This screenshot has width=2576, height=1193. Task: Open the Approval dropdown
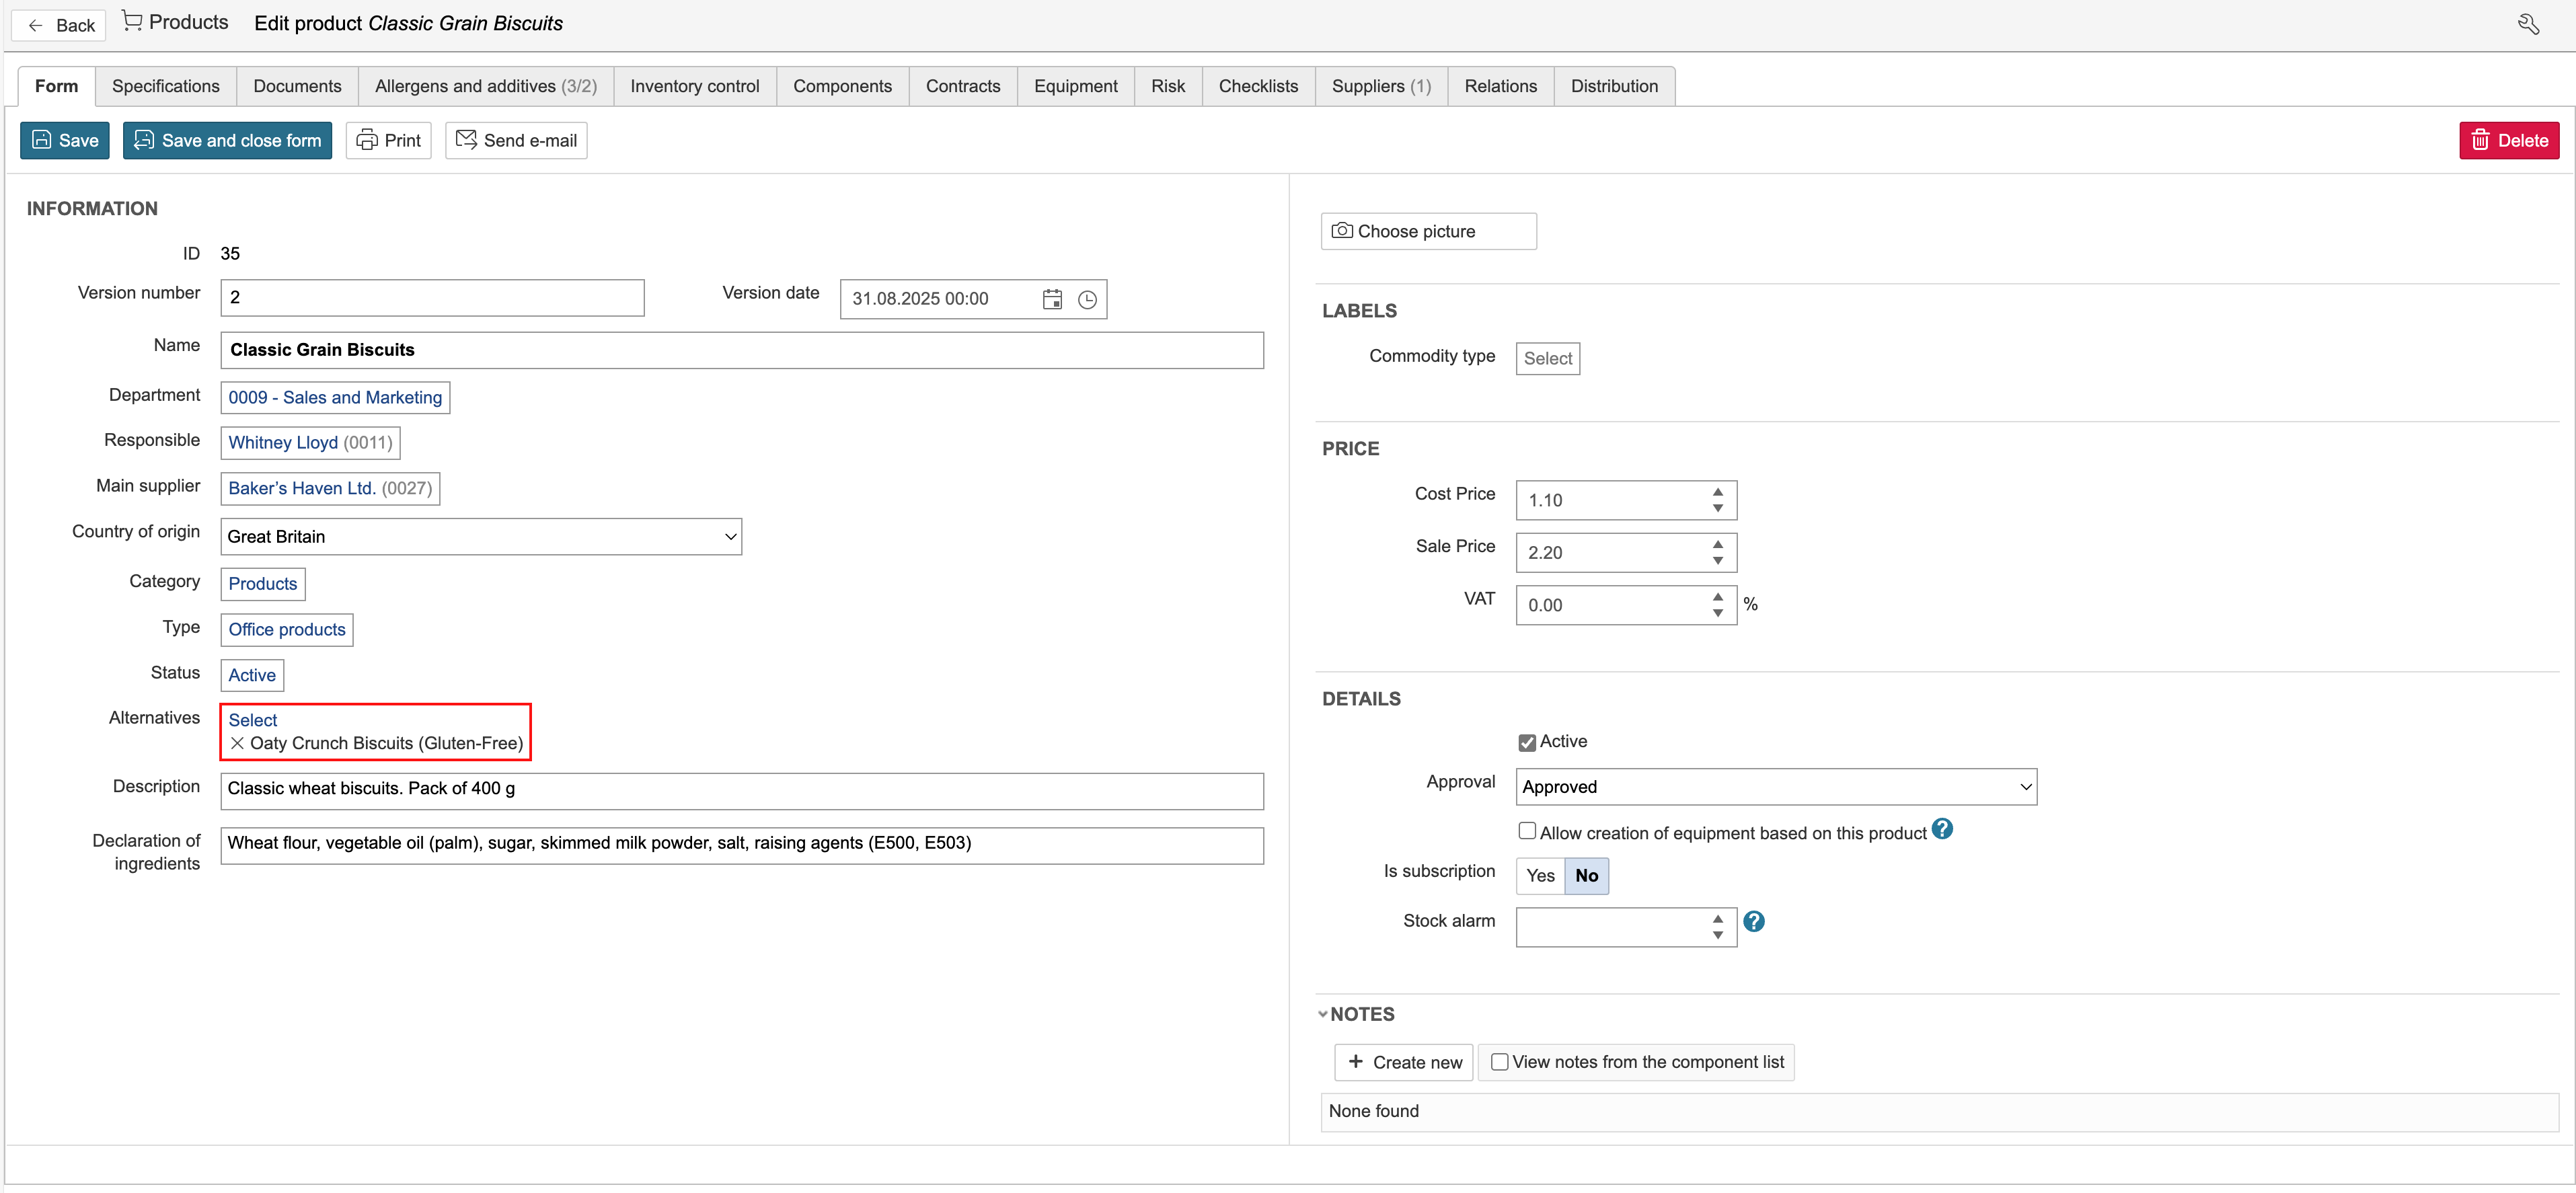(1776, 787)
